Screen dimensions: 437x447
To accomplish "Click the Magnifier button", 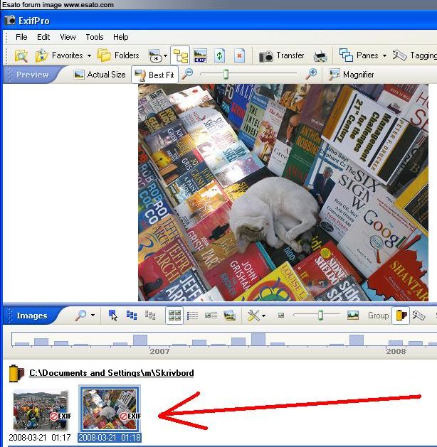I will 352,75.
